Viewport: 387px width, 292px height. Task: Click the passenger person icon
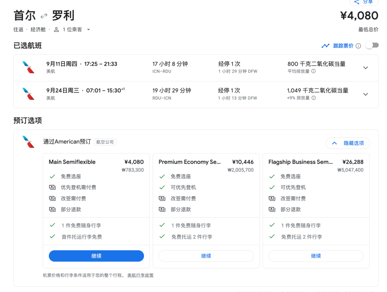[56, 29]
